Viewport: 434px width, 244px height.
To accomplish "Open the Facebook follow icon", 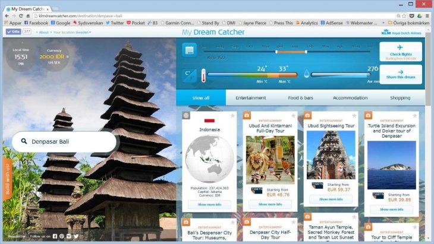I will (55, 236).
